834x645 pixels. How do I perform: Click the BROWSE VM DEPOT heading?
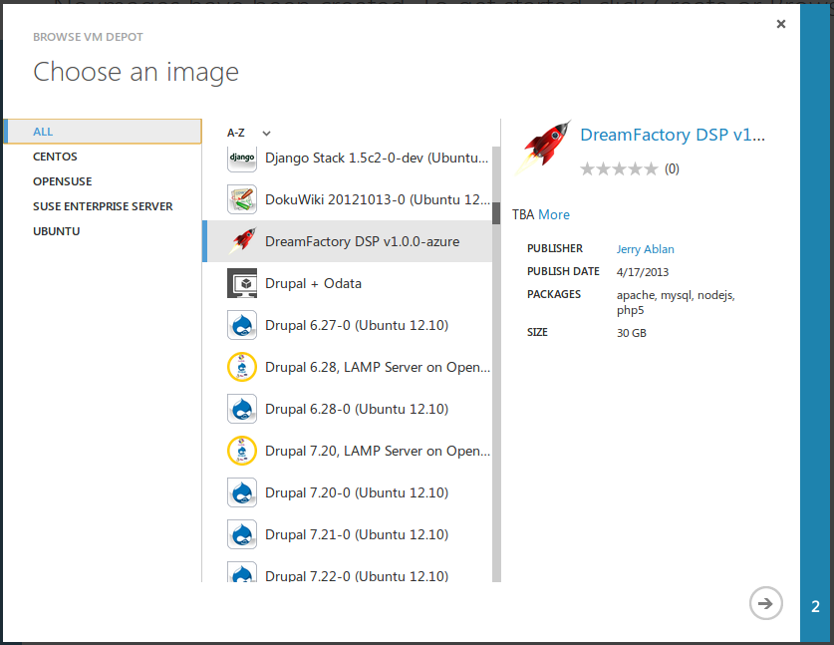tap(88, 37)
